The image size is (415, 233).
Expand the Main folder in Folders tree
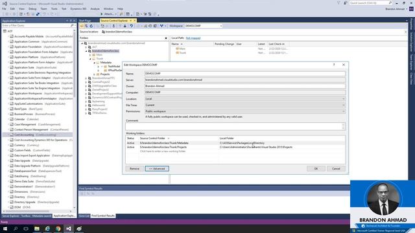90,54
